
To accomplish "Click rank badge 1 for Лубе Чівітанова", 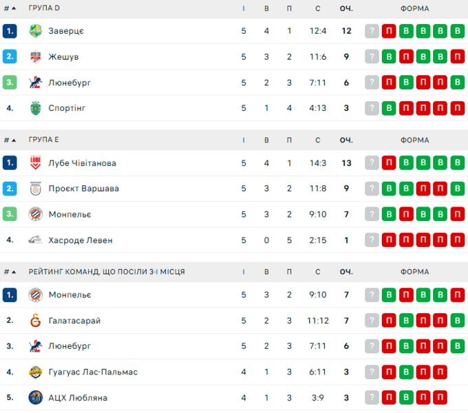I will [x=10, y=163].
